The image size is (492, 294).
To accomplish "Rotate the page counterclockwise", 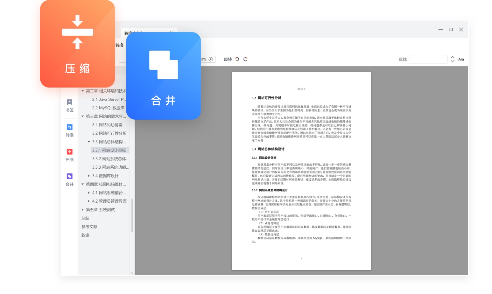I will (x=237, y=59).
